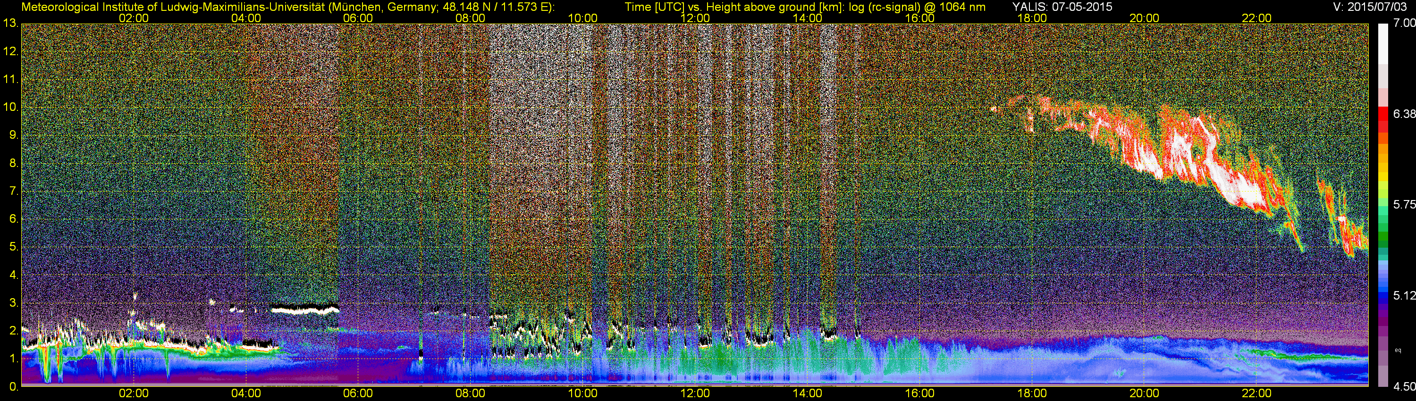Click the '02:00' label on the bottom time axis
The image size is (1416, 401).
click(134, 393)
